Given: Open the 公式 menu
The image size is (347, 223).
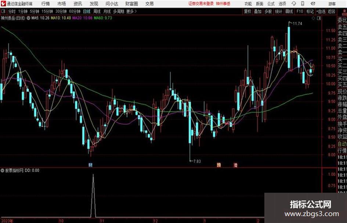Looking at the screenshot, I should pyautogui.click(x=271, y=4).
